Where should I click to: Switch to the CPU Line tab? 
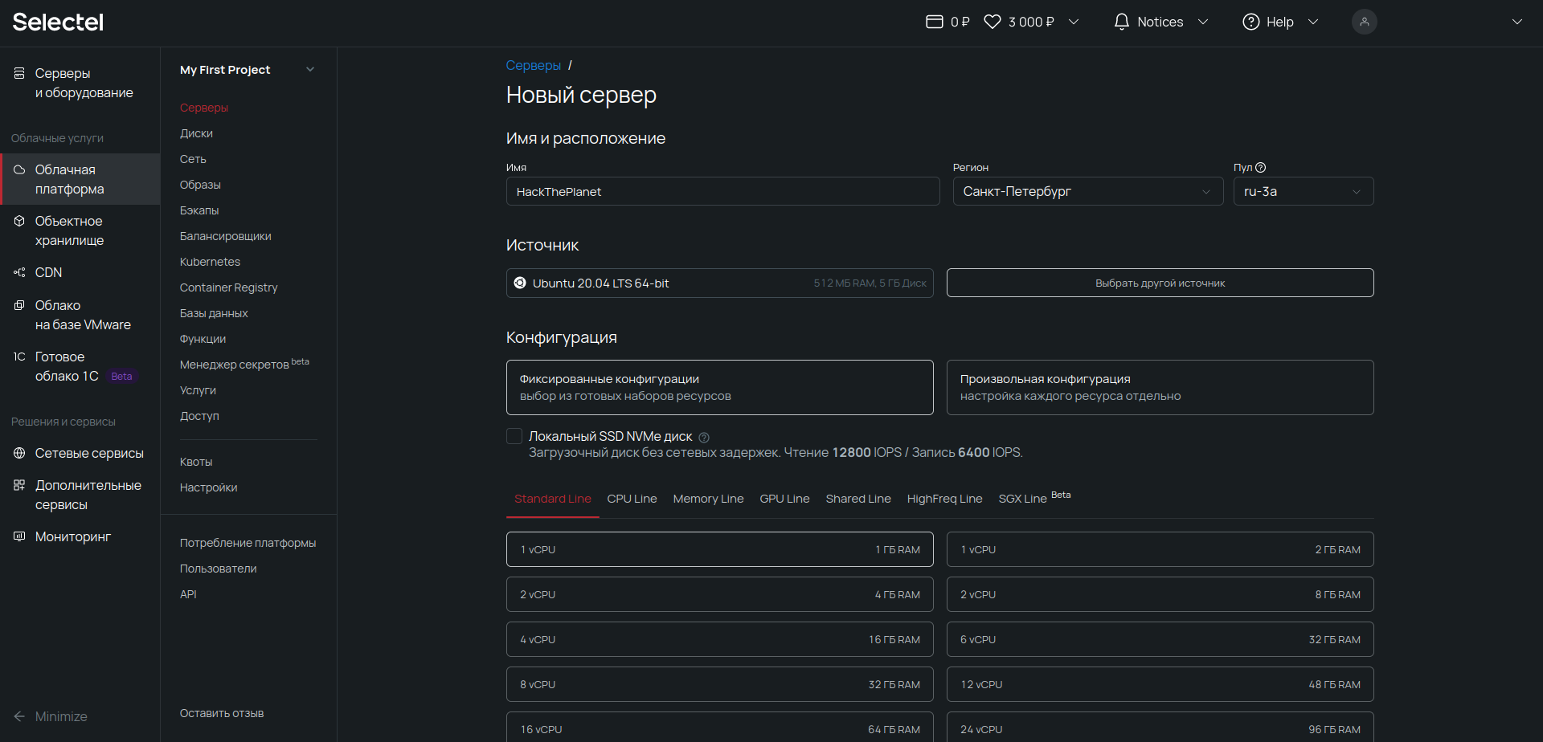point(632,499)
